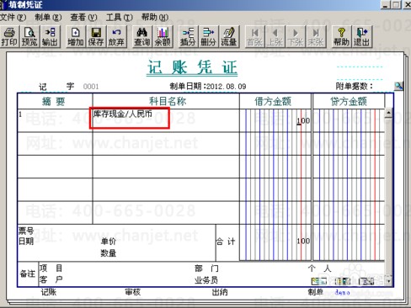The height and width of the screenshot is (308, 411).
Task: Go to first voucher 首张
Action: click(254, 36)
